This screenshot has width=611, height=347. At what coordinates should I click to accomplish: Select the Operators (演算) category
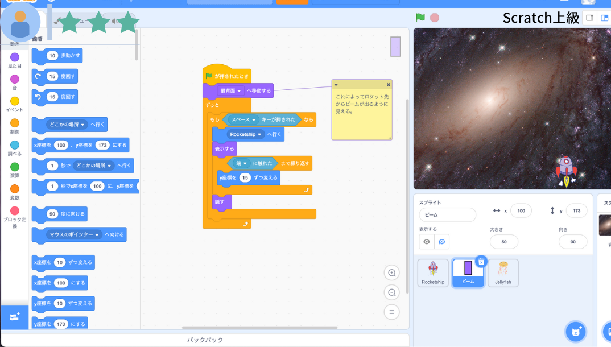click(x=15, y=170)
